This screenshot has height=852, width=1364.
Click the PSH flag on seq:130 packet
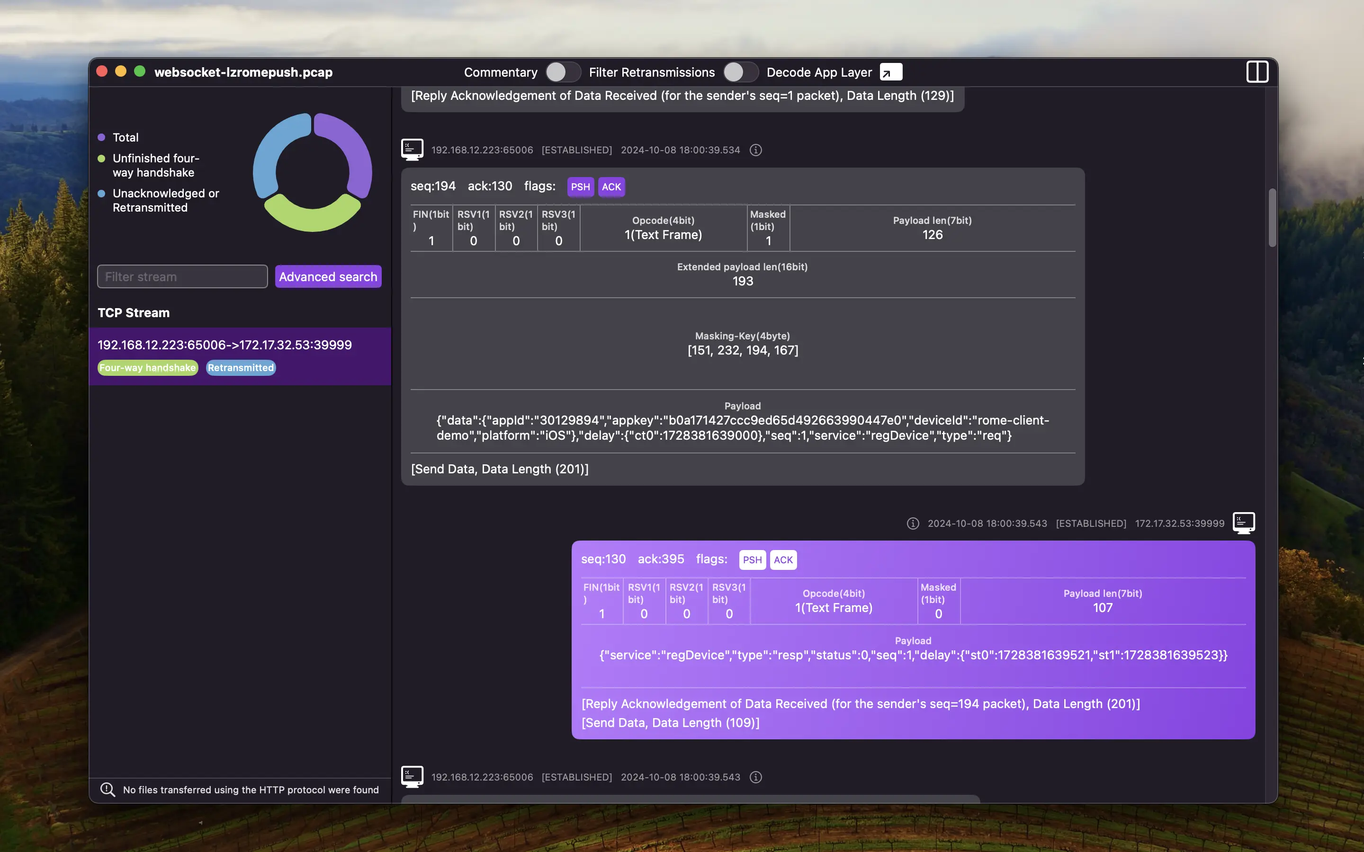[x=752, y=560]
